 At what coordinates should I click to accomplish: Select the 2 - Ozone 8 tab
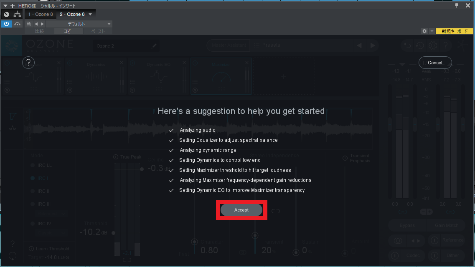72,14
